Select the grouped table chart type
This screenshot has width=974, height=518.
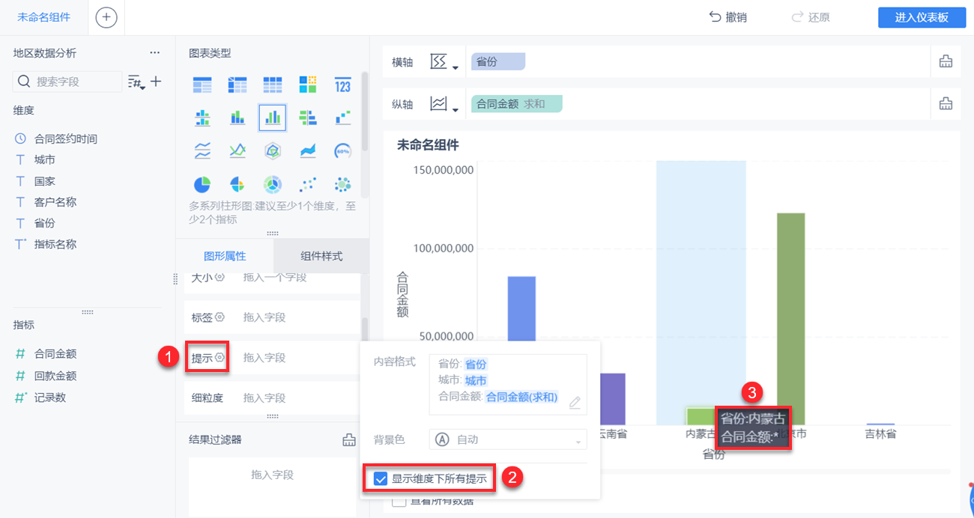202,85
